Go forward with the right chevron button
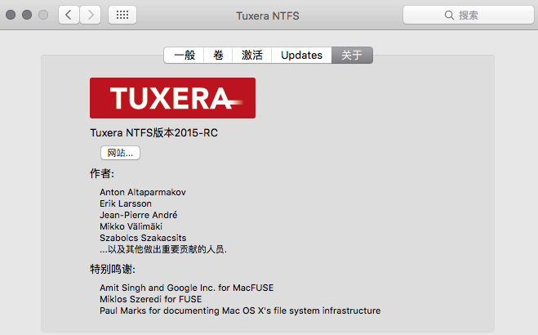Viewport: 538px width, 335px height. click(91, 15)
